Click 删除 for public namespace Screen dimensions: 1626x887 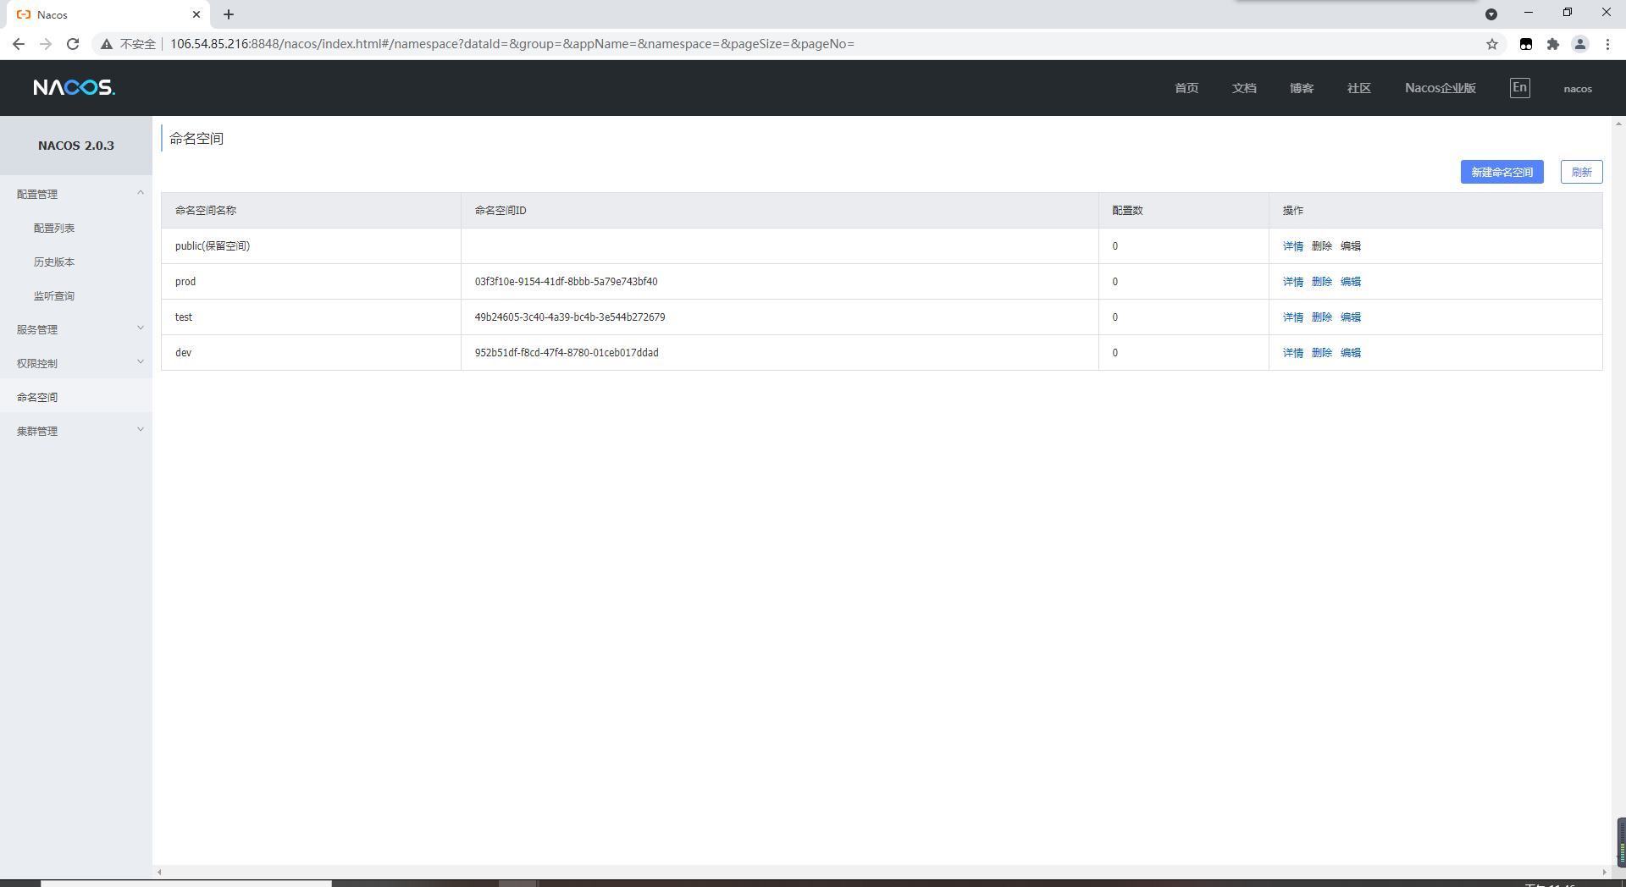point(1322,246)
